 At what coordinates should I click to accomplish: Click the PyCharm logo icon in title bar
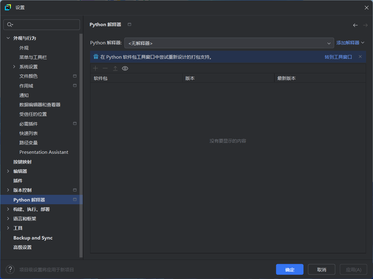coord(8,7)
